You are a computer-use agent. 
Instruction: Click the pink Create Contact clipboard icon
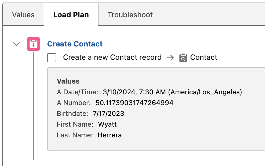coord(33,44)
